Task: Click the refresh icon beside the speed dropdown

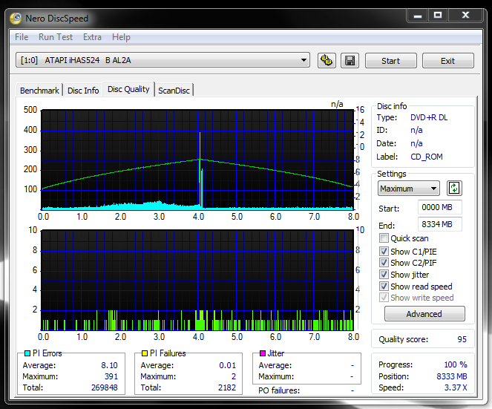Action: 454,189
